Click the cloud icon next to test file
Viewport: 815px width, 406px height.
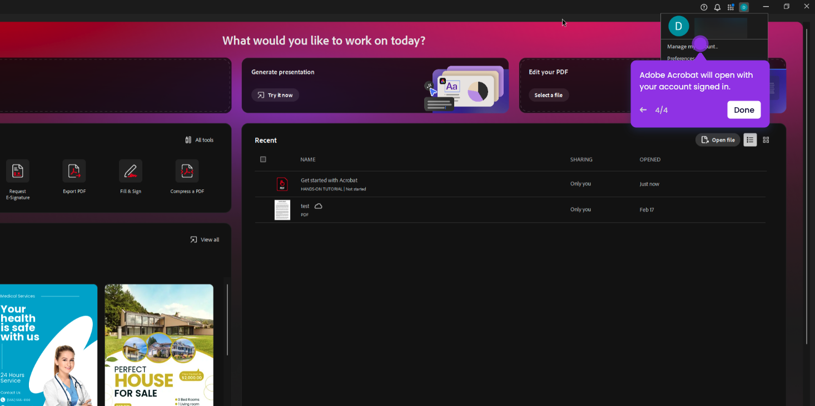point(319,206)
